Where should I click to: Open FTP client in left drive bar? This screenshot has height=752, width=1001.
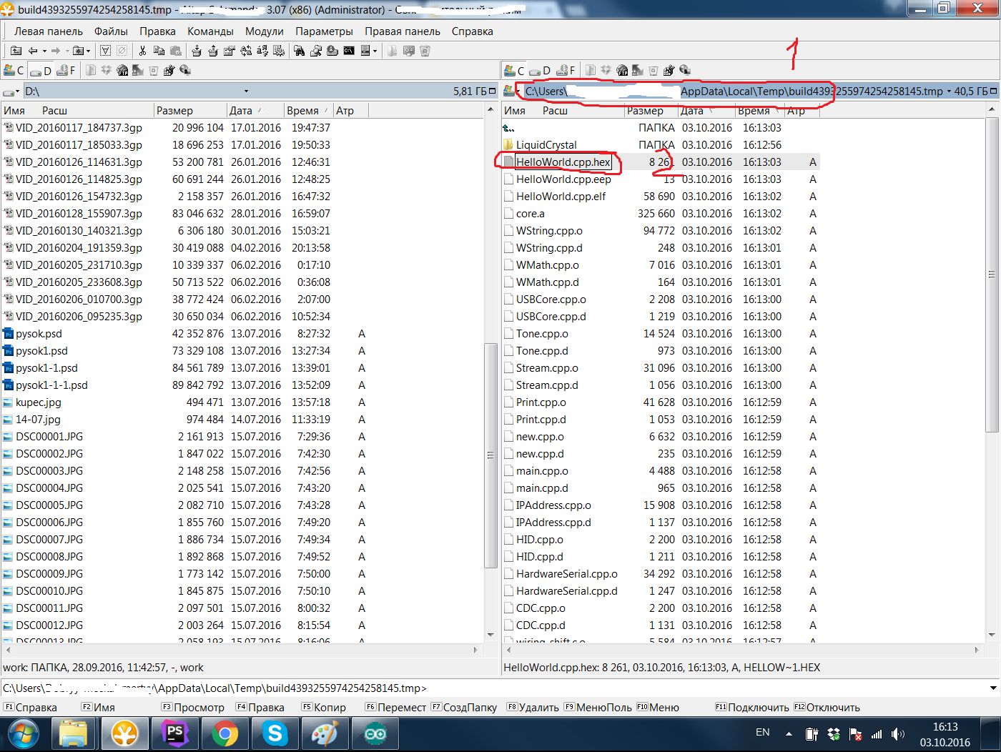[x=122, y=70]
